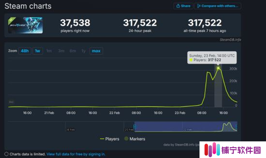Open the game thumbnail image
This screenshot has width=266, height=158.
tap(25, 25)
